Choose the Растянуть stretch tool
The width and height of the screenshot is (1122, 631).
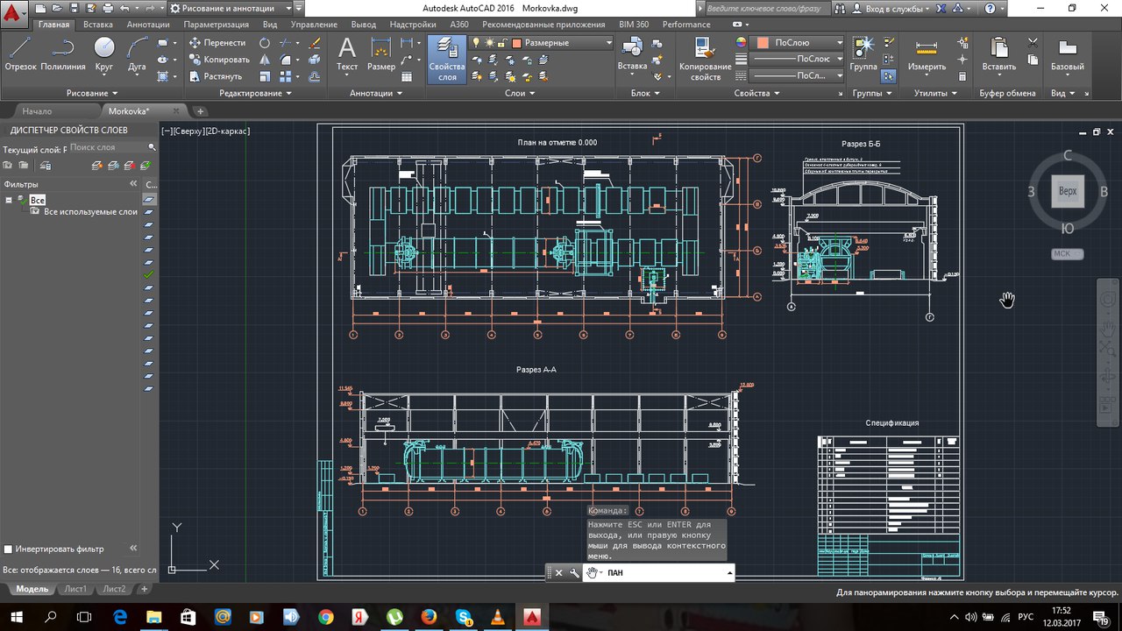216,76
